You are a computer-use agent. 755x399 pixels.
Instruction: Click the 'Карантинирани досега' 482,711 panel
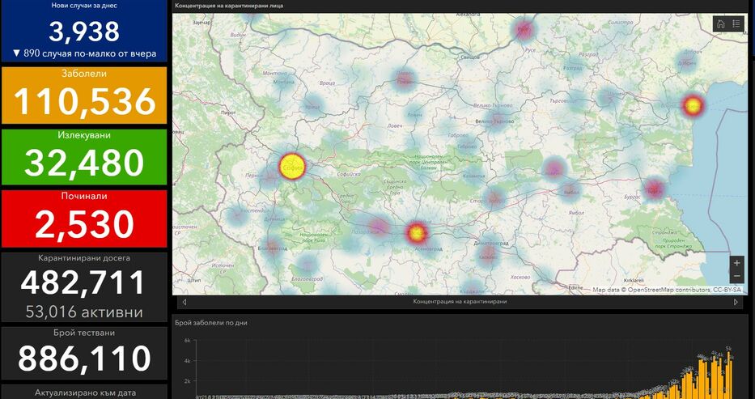(84, 287)
